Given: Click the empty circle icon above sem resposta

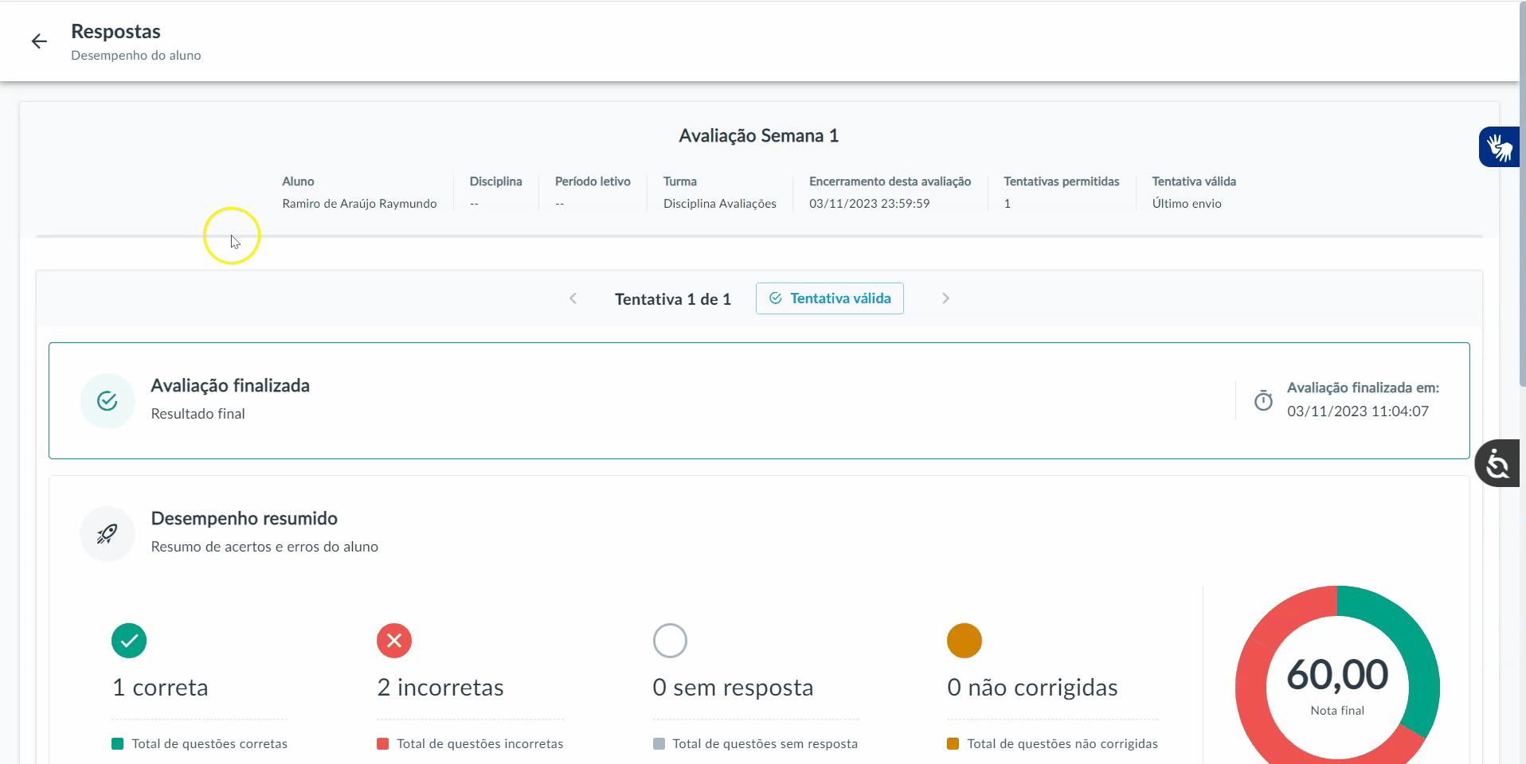Looking at the screenshot, I should pos(670,641).
